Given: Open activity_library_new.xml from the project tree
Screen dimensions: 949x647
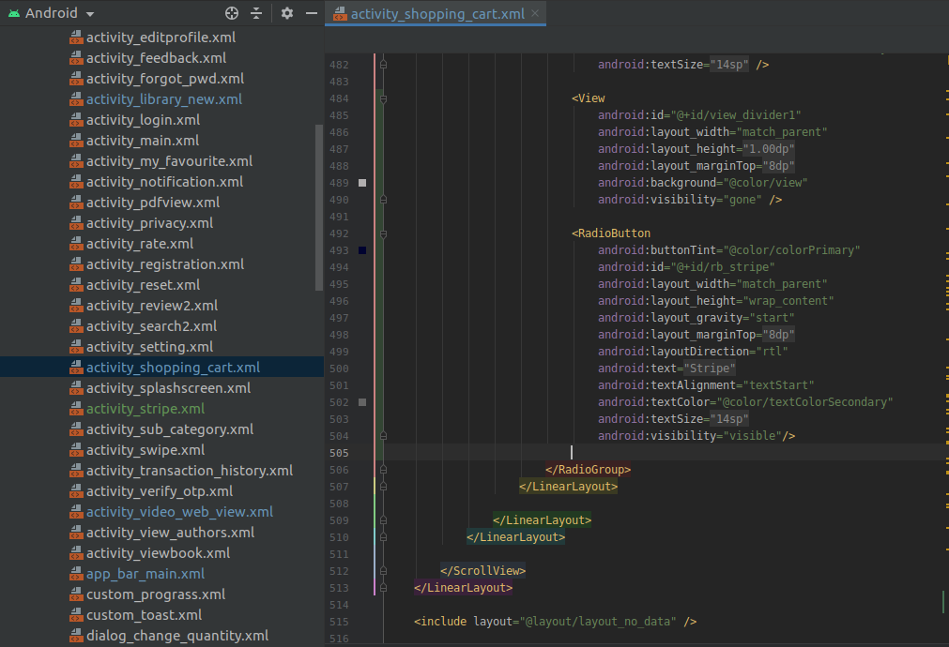Looking at the screenshot, I should 163,99.
